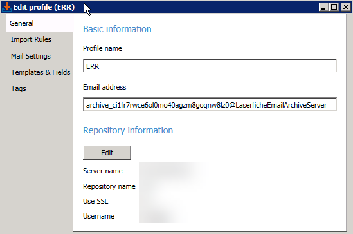Minimize the Edit profile window

pos(323,7)
